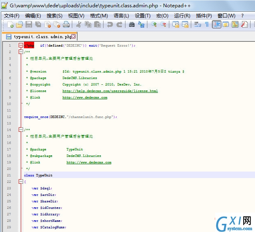Zoom in using the magnifier plus icon
This screenshot has width=255, height=232.
153,24
